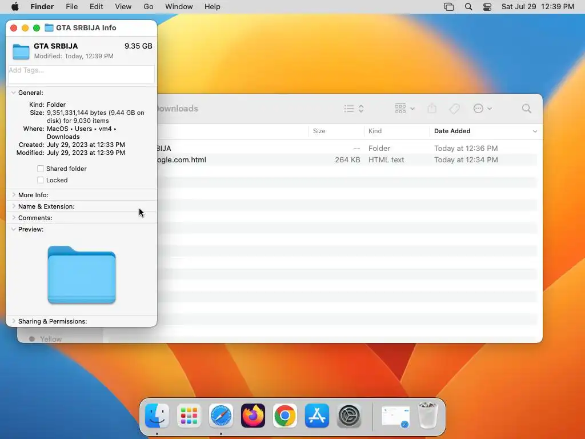This screenshot has height=439, width=585.
Task: Click the Tags icon in Downloads toolbar
Action: 454,109
